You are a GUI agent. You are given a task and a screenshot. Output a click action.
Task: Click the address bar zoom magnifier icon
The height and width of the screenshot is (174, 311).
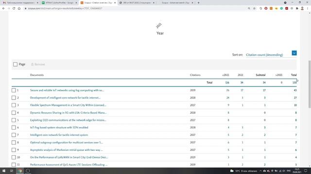pyautogui.click(x=249, y=9)
